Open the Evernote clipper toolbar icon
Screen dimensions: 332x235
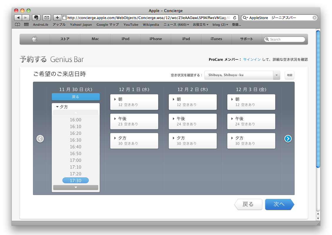coord(36,18)
